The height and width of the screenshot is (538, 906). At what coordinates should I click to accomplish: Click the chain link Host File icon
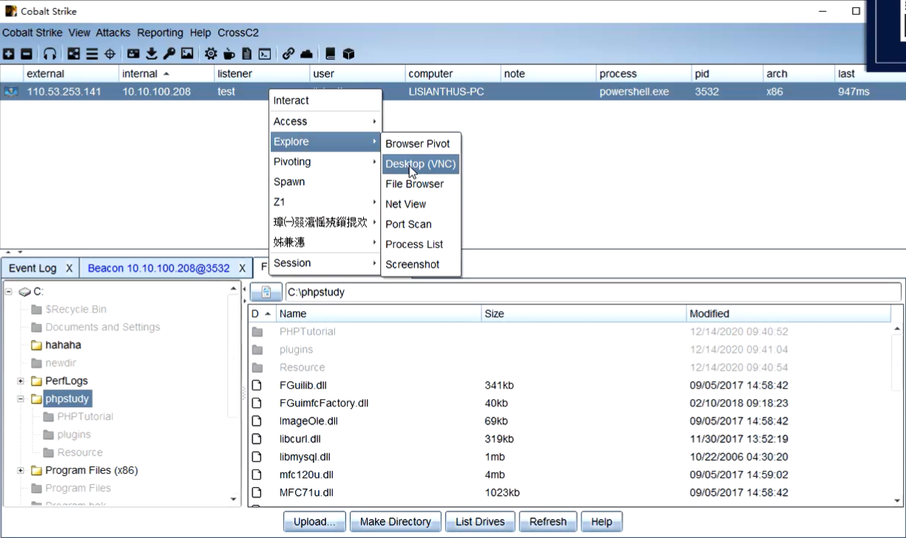click(288, 54)
